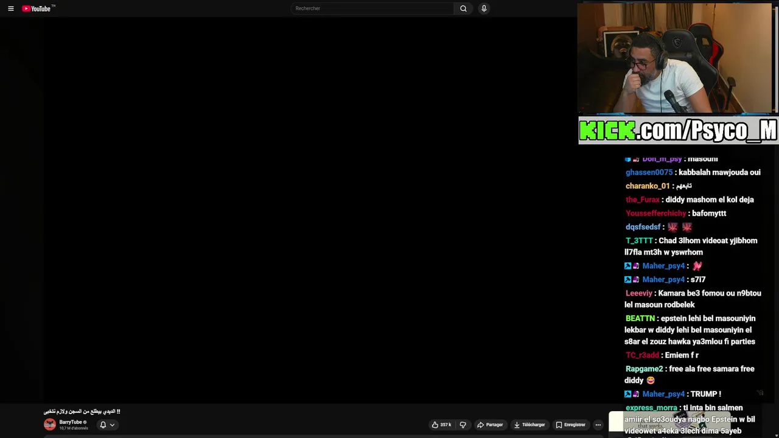Open the YouTube hamburger guide menu
Screen dimensions: 779x438
(x=11, y=9)
